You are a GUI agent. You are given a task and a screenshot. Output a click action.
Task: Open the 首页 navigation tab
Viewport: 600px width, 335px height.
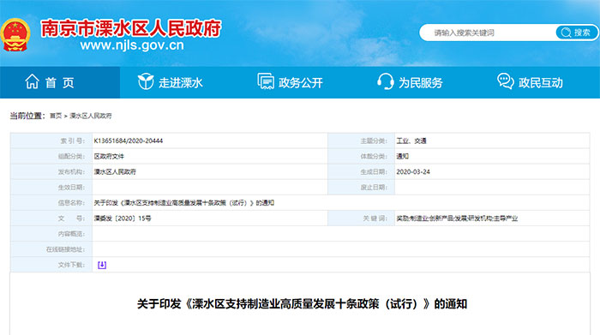(60, 82)
